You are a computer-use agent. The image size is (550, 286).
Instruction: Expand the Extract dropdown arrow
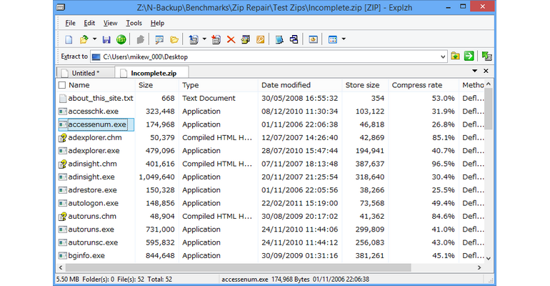[x=204, y=39]
